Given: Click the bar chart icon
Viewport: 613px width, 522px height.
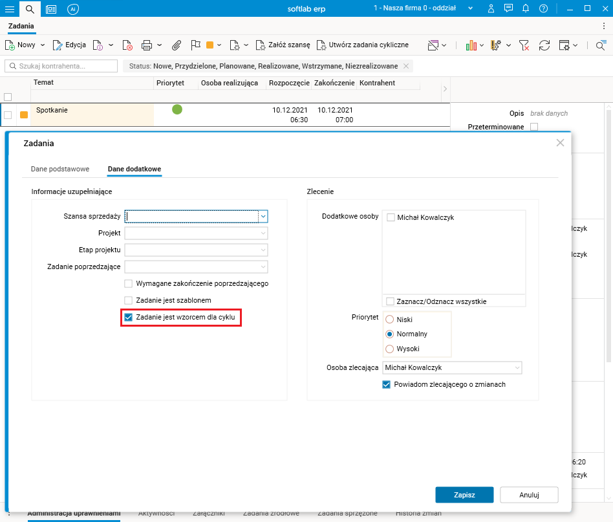Looking at the screenshot, I should pyautogui.click(x=471, y=45).
